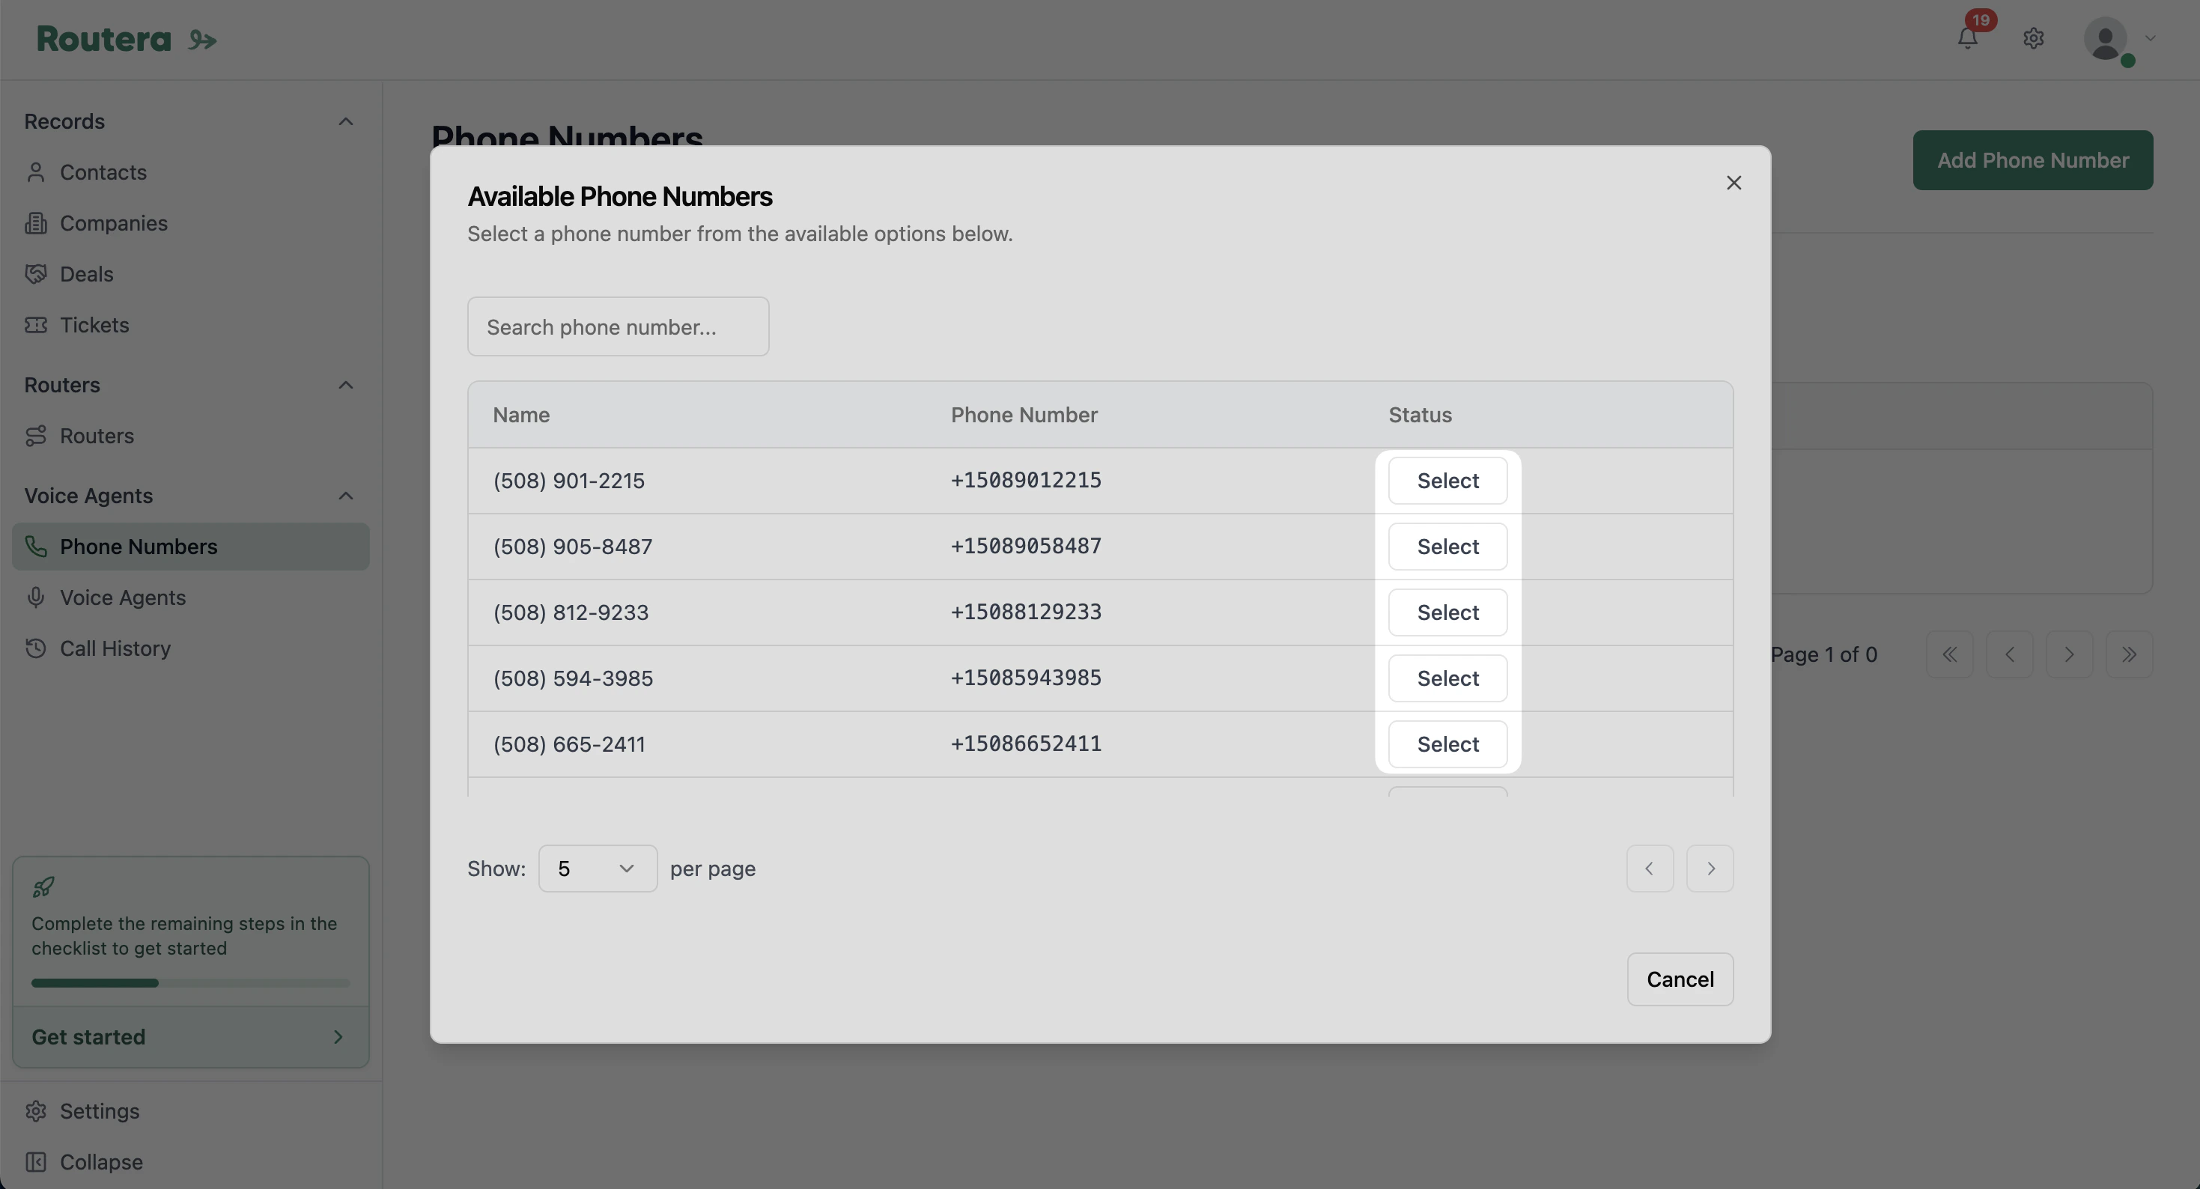Screen dimensions: 2200x1189
Task: Click phone number +15089012215
Action: click(x=1026, y=481)
